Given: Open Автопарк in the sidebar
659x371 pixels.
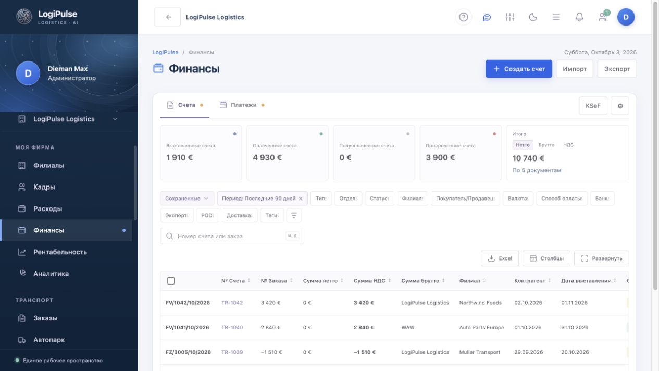Looking at the screenshot, I should 66,340.
